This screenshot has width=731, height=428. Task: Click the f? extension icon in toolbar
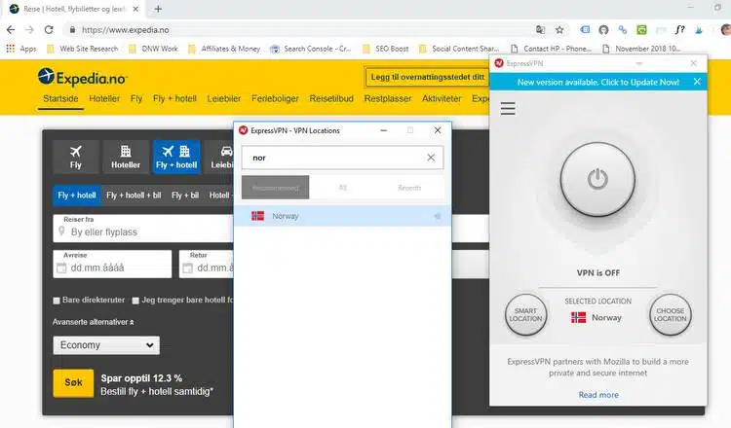679,30
